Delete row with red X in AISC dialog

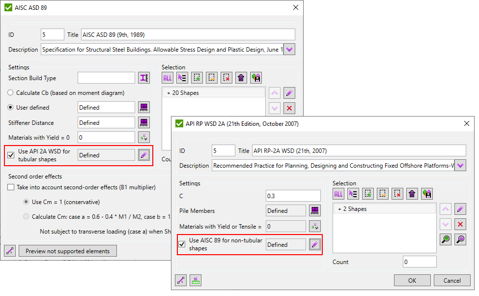tap(289, 108)
